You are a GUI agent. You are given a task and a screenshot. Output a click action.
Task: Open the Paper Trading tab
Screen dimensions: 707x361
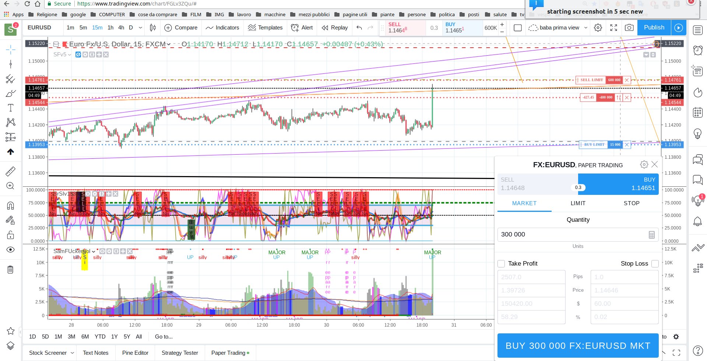point(230,353)
